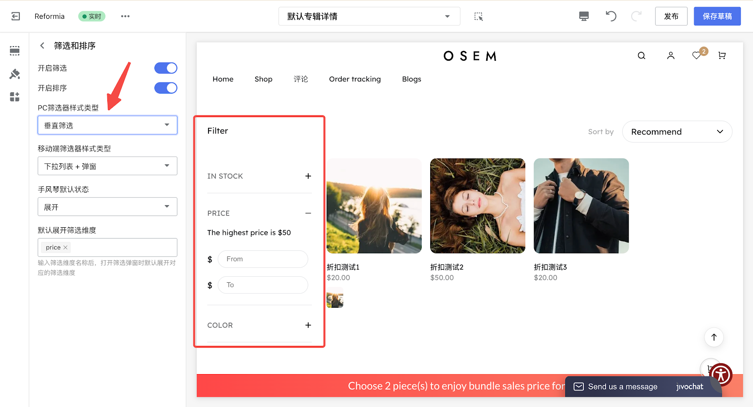Open the Order tracking menu item
Viewport: 753px width, 407px height.
(355, 79)
